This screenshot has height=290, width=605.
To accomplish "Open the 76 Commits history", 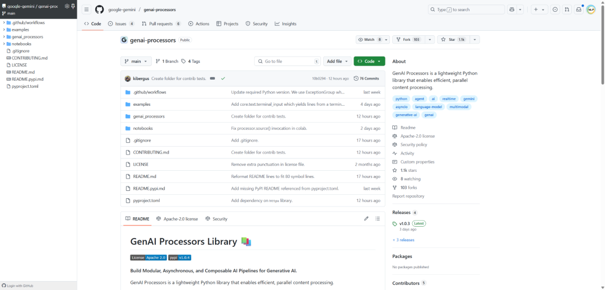I will click(x=366, y=79).
